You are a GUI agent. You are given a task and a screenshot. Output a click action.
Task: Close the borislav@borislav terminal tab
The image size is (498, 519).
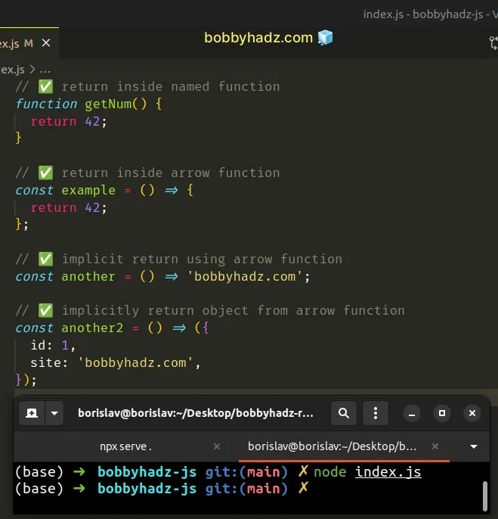pyautogui.click(x=435, y=446)
